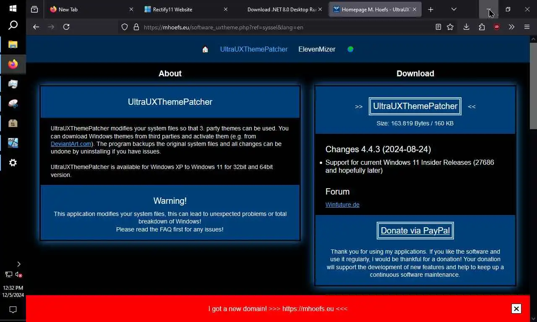Follow the DeviantArt.com link
This screenshot has width=537, height=322.
coord(71,144)
